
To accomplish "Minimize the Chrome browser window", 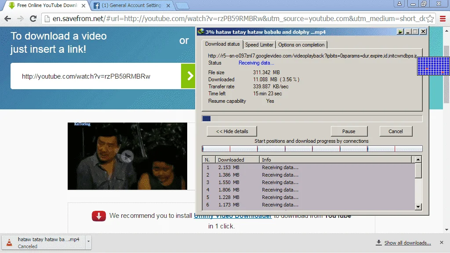I will [413, 4].
